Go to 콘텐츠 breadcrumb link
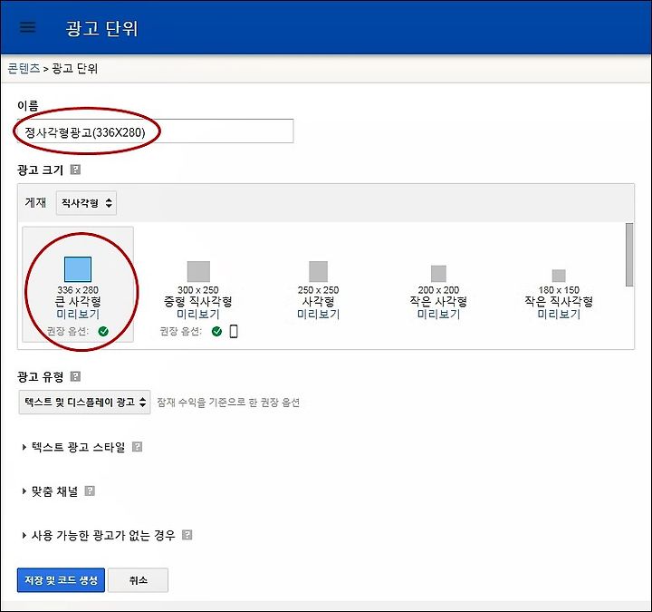The image size is (652, 612). coord(24,68)
